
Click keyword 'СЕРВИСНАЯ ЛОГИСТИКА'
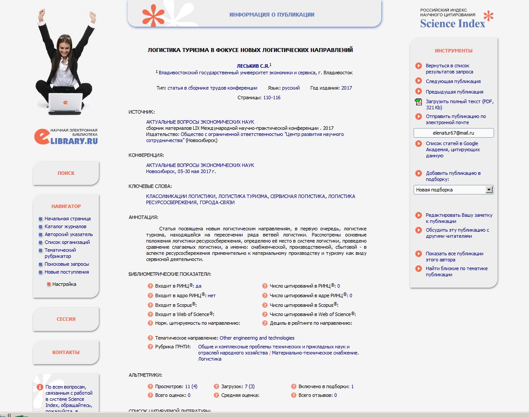click(298, 196)
